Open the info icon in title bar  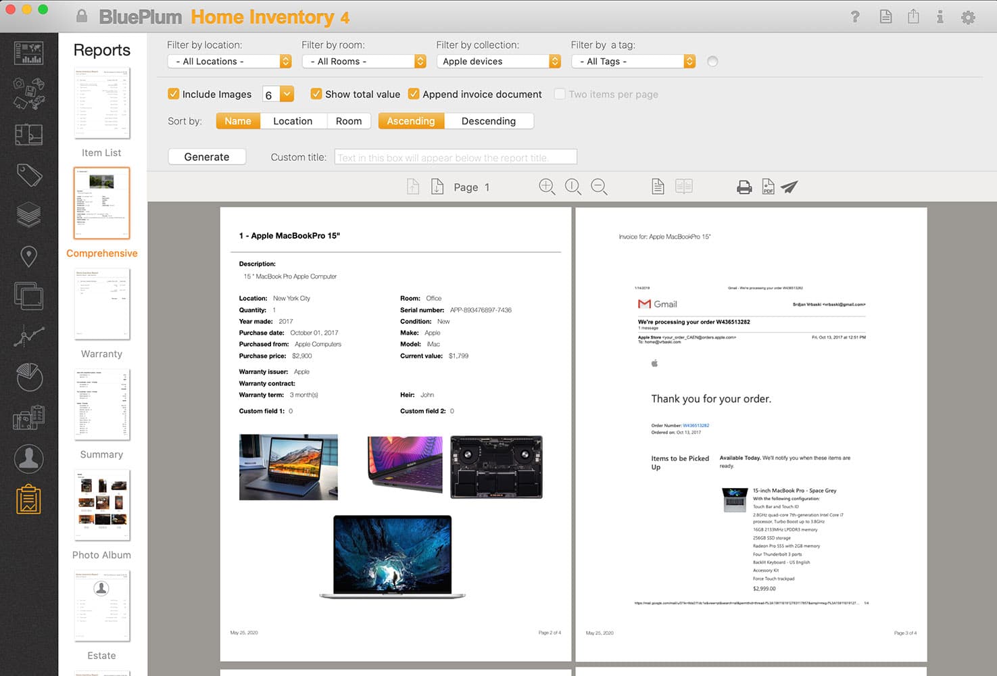(940, 17)
